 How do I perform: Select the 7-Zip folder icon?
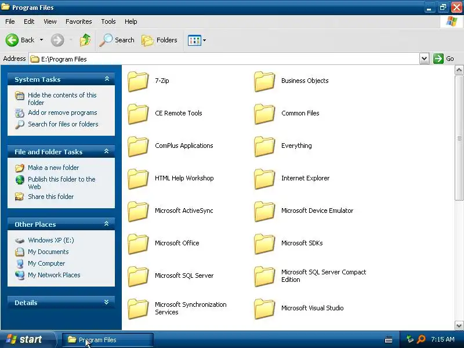[x=138, y=81]
